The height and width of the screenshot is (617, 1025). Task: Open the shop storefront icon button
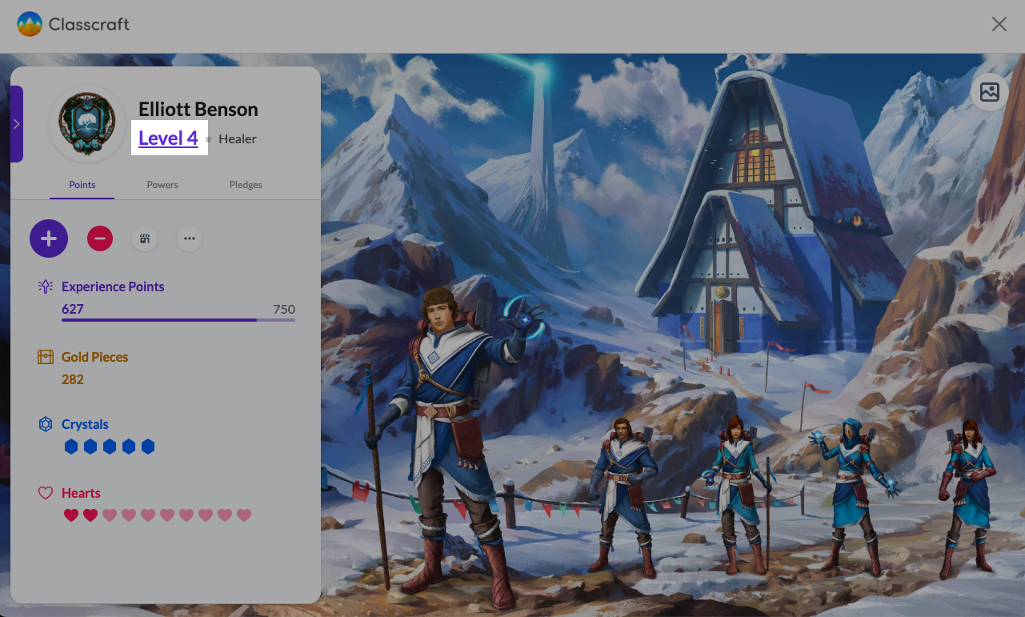point(144,238)
